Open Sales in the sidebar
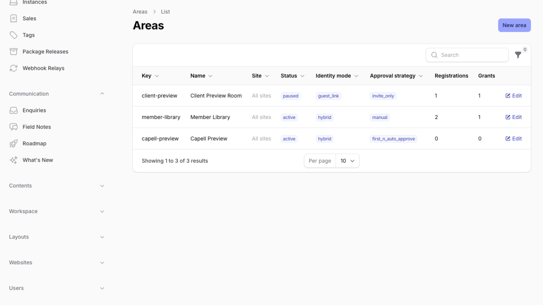The width and height of the screenshot is (543, 305). pos(30,19)
